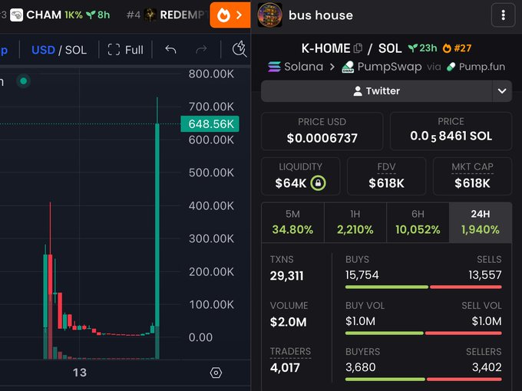Select the 5M timeframe tab

(292, 222)
